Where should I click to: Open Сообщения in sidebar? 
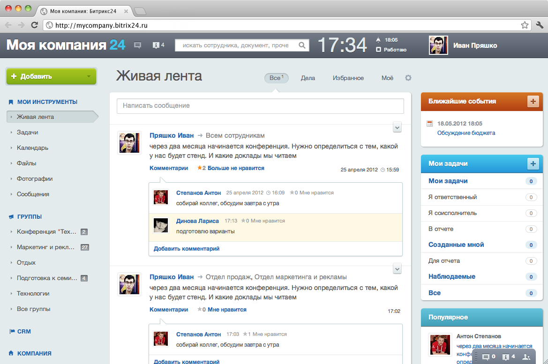[x=33, y=194]
